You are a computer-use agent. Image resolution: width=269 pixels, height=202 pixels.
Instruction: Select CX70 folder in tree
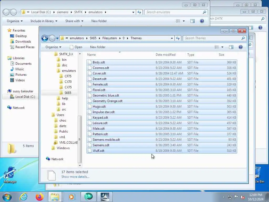[68, 82]
